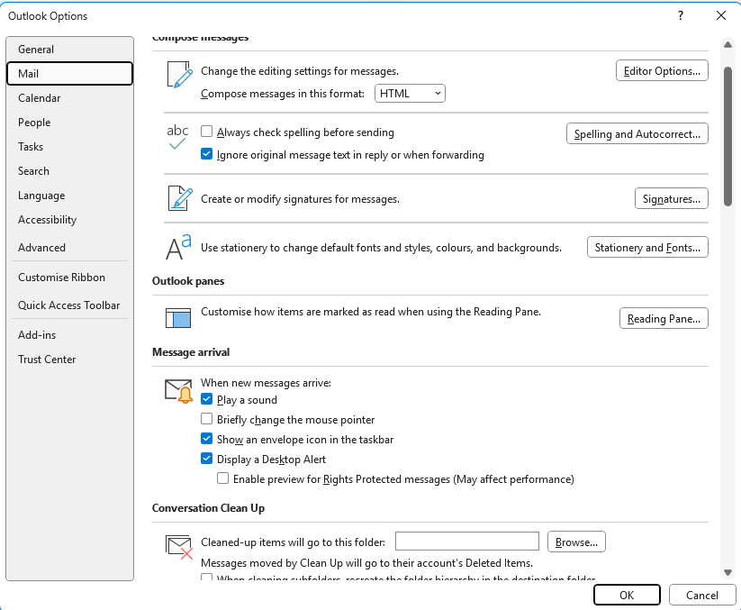The image size is (741, 610).
Task: Select the General category
Action: click(x=70, y=50)
